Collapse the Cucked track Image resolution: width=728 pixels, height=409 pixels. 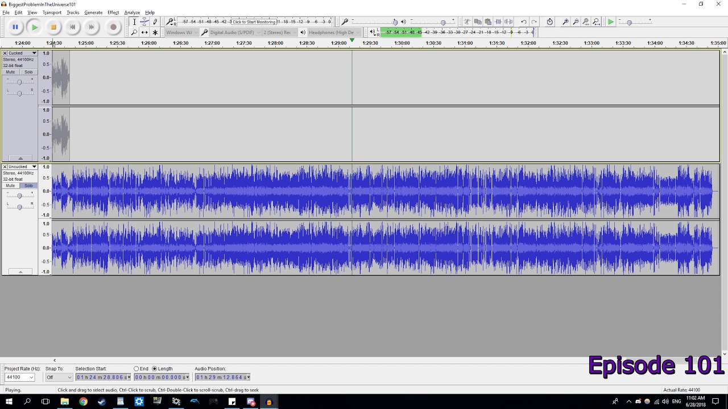click(x=20, y=158)
